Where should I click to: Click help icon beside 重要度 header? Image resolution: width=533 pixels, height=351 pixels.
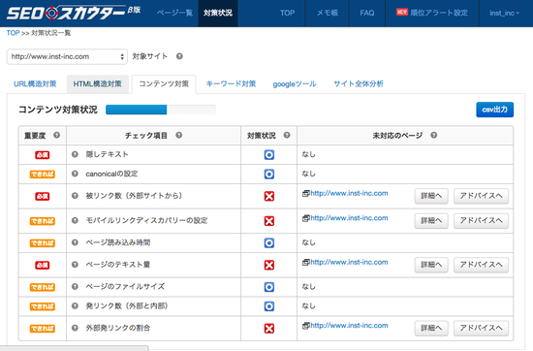(x=57, y=135)
